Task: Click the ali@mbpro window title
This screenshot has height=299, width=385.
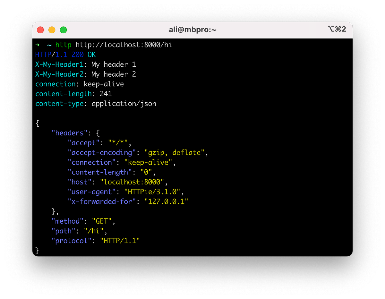Action: click(x=192, y=30)
